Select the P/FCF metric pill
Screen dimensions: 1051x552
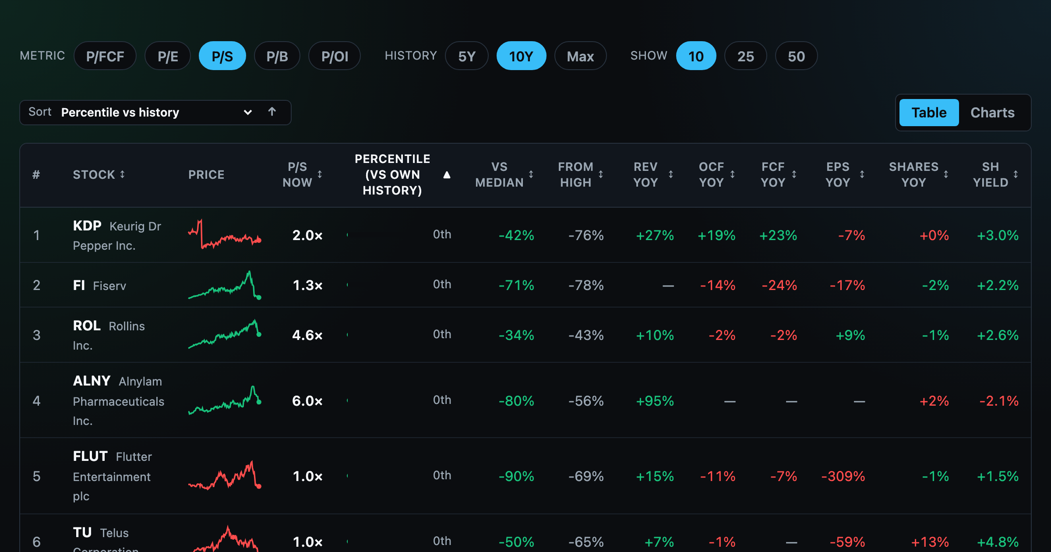pyautogui.click(x=105, y=56)
